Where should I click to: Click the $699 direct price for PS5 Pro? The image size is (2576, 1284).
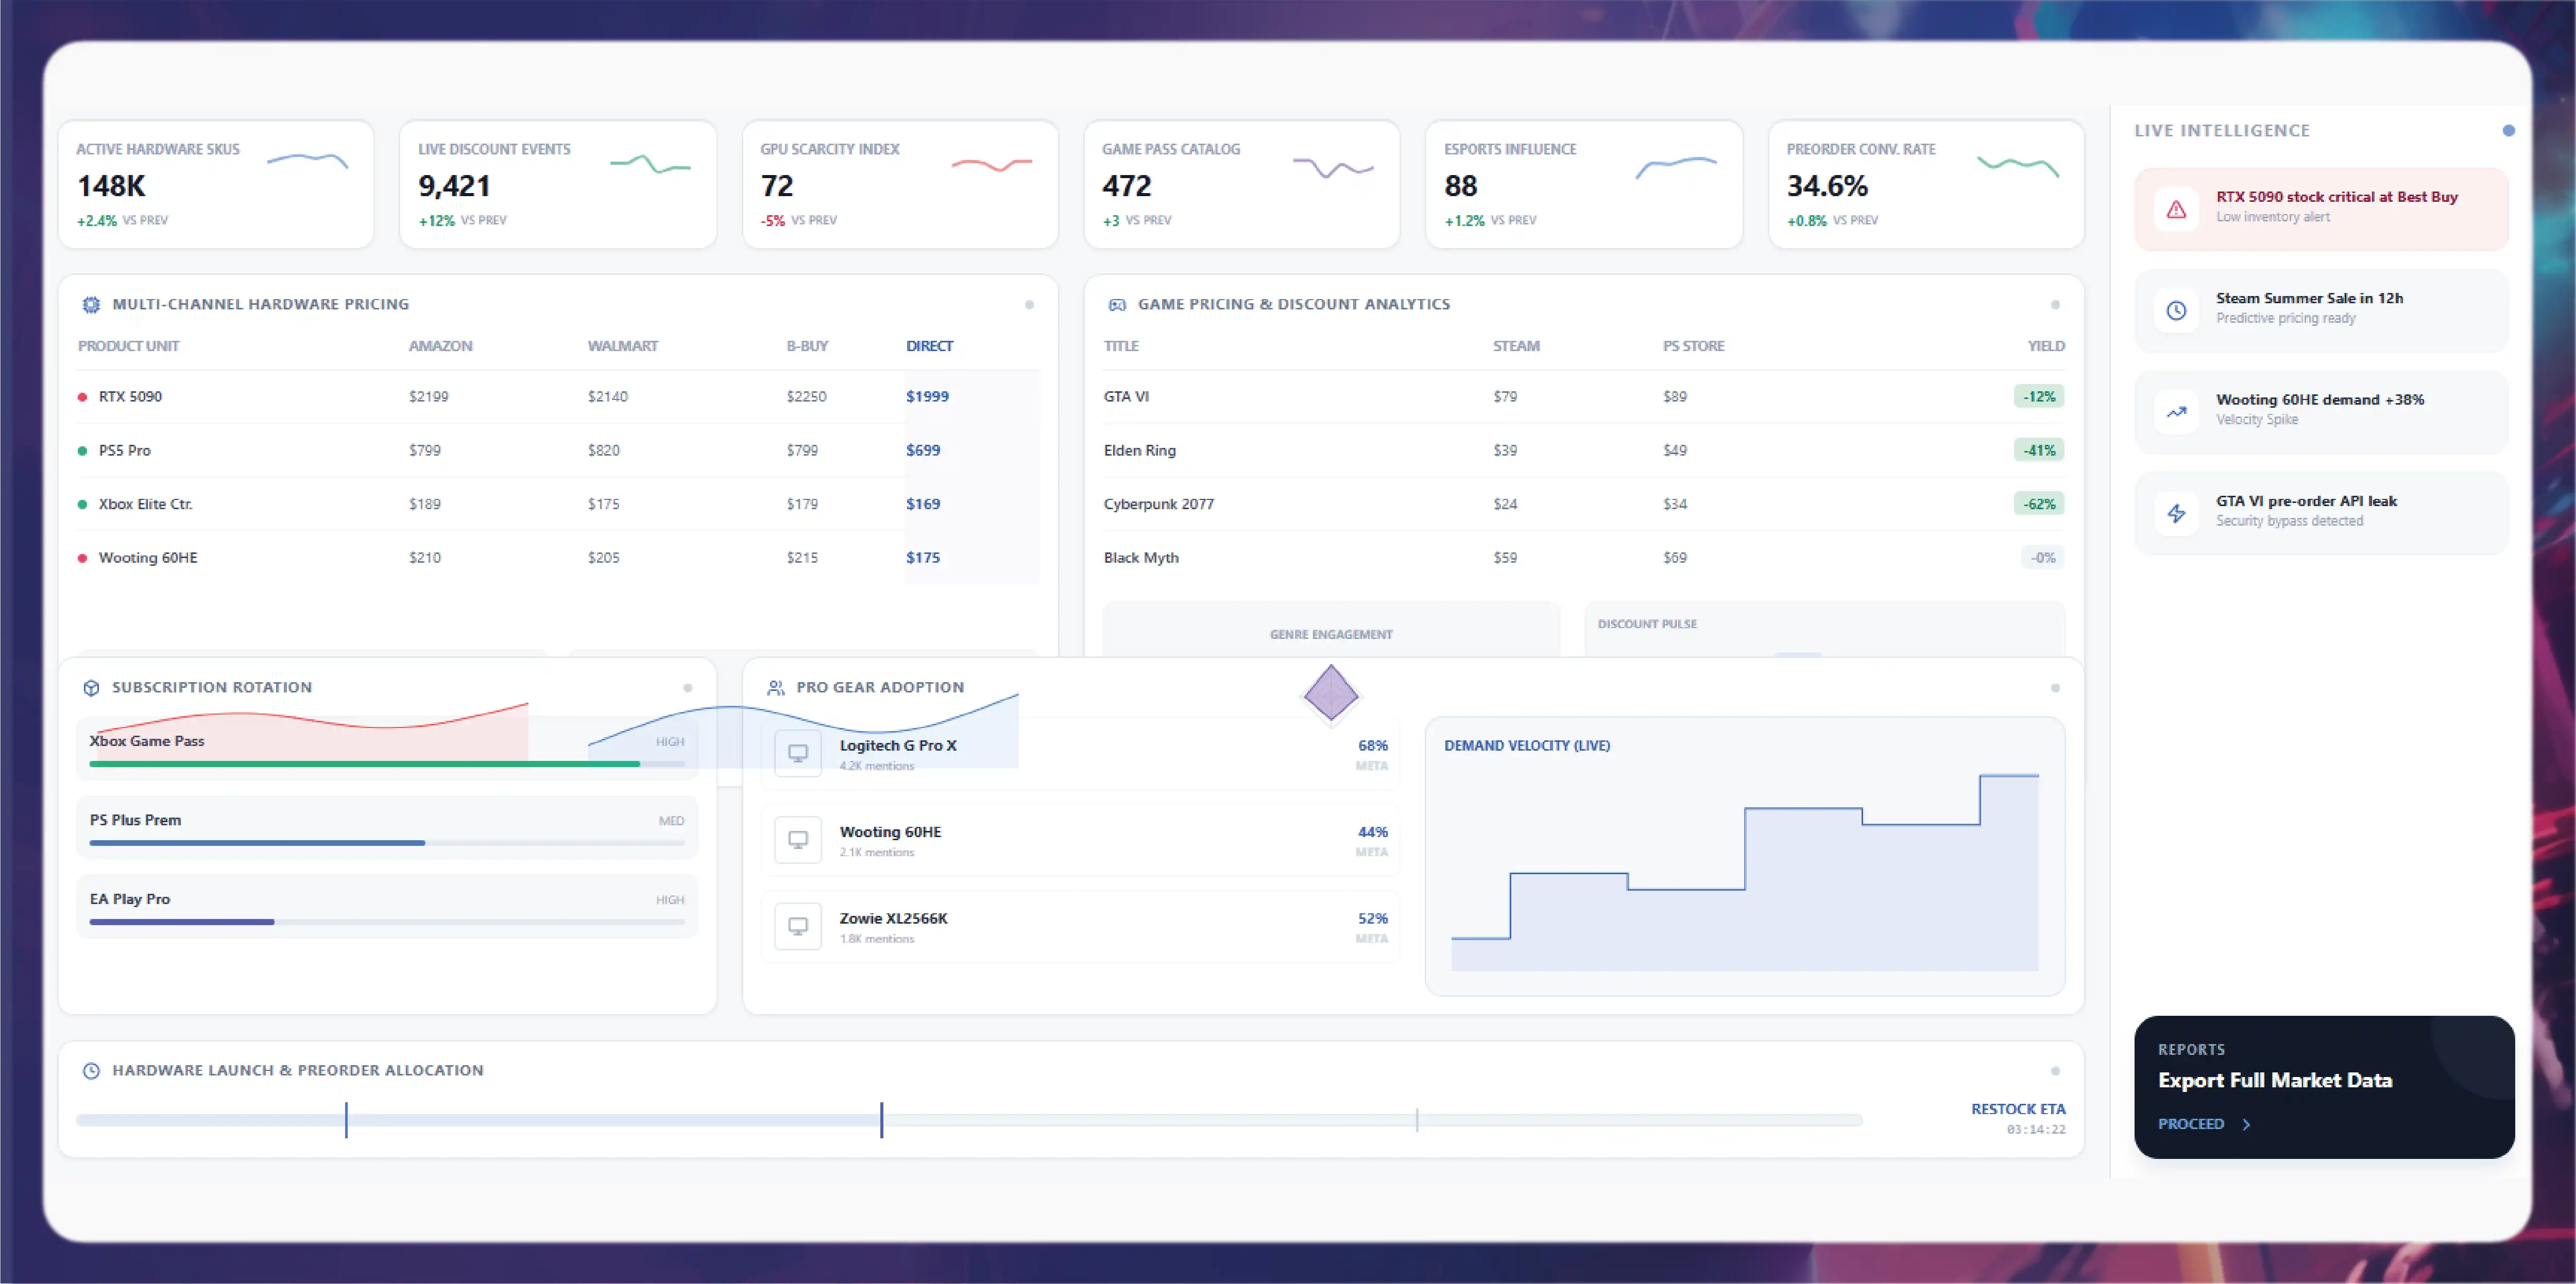click(x=923, y=450)
